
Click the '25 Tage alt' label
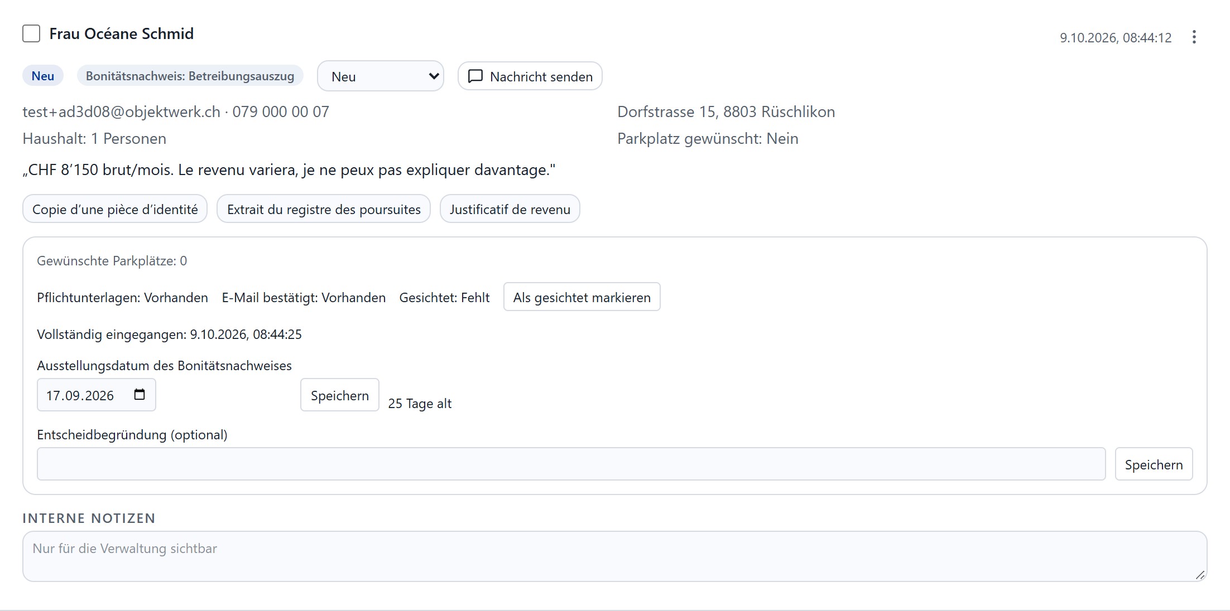420,403
